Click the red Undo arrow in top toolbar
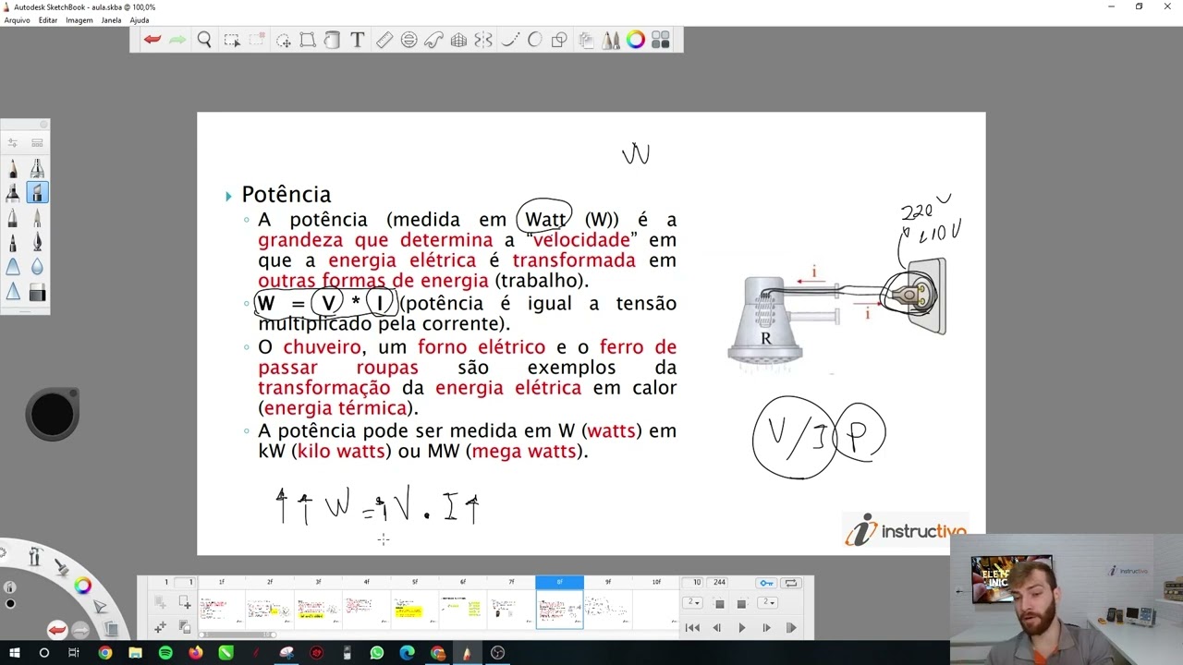Viewport: 1183px width, 665px height. 152,40
